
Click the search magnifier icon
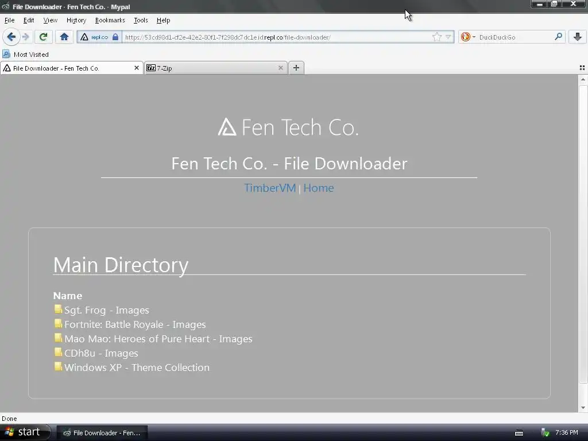(558, 37)
